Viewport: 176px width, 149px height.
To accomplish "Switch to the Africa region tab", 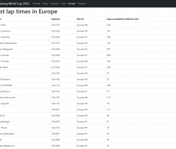I will click(x=45, y=4).
